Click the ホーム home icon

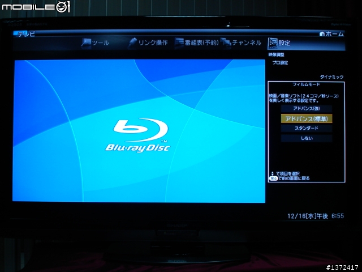(322, 34)
